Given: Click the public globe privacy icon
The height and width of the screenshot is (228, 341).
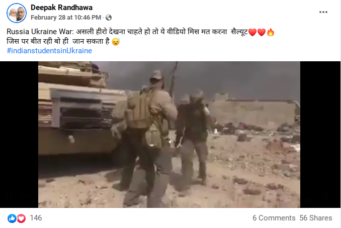Looking at the screenshot, I should click(x=109, y=18).
